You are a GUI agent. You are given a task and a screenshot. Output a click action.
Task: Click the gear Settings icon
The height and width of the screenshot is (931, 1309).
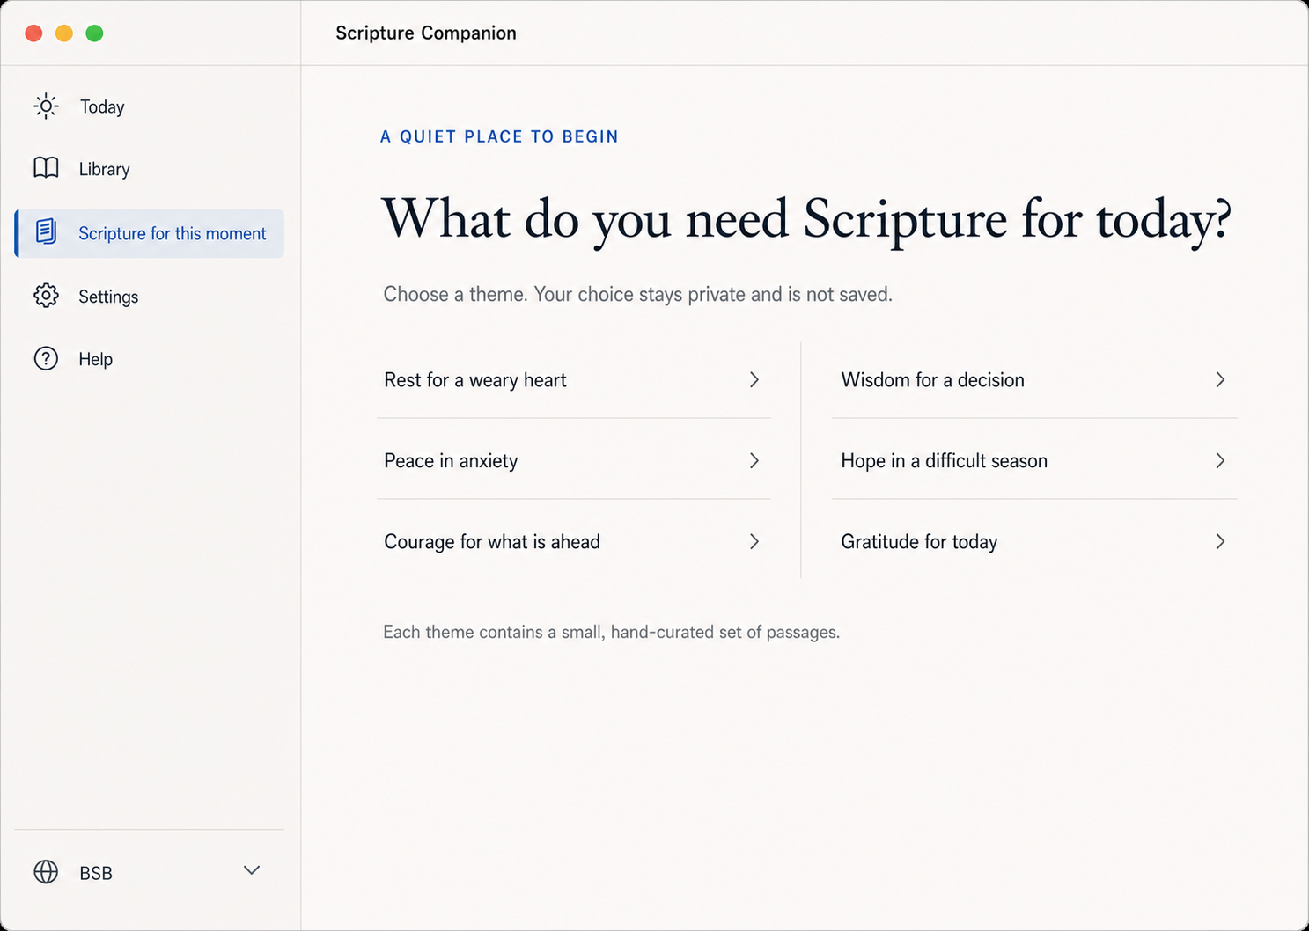coord(46,296)
